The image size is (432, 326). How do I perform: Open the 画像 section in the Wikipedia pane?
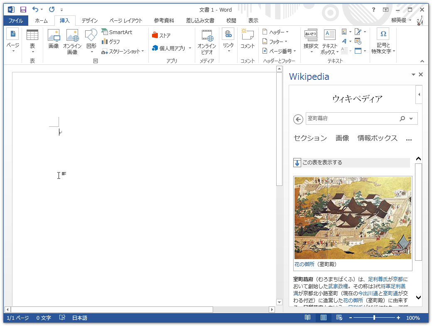click(342, 138)
